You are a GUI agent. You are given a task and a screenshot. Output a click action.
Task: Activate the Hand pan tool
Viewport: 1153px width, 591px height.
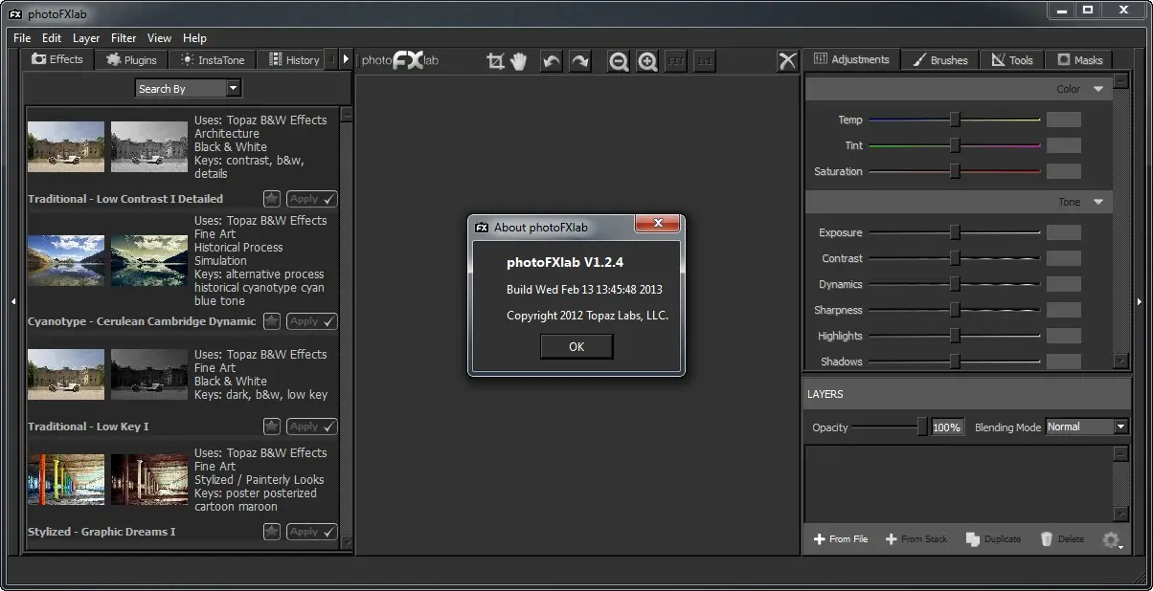[x=519, y=61]
